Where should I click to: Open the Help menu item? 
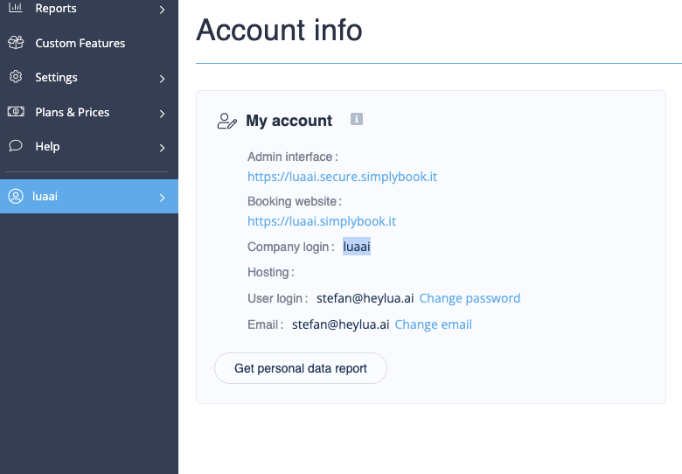[x=89, y=147]
